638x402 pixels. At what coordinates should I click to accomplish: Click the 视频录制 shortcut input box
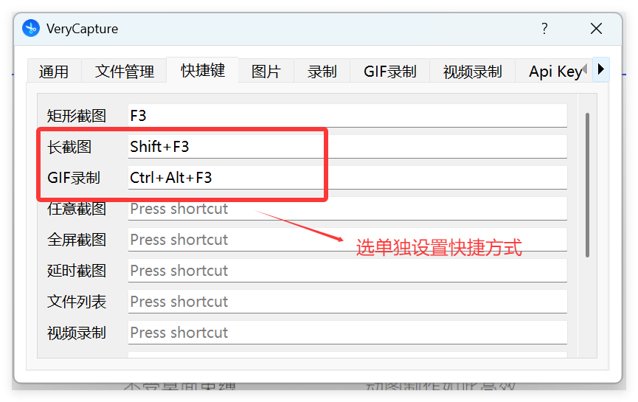347,333
